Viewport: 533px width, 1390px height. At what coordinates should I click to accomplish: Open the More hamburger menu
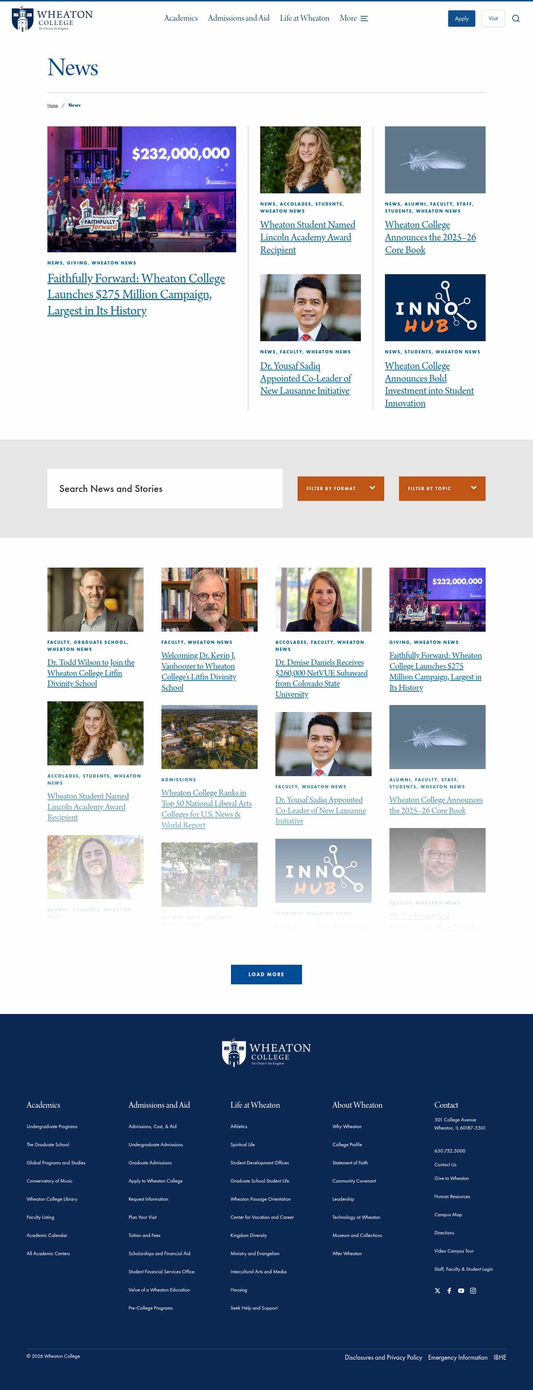353,19
